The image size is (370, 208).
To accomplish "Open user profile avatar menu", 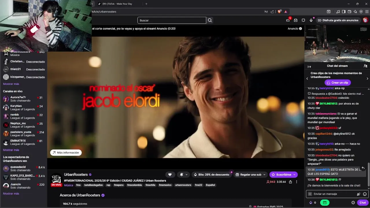I will click(365, 20).
